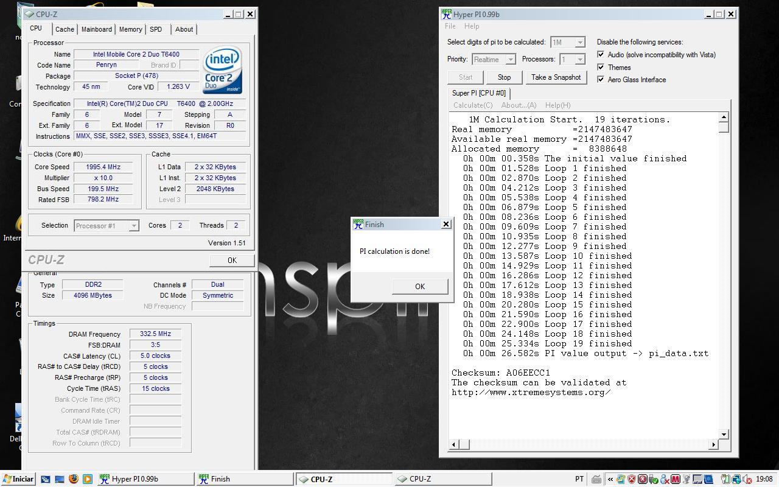
Task: Click the messenger offline tray icon
Action: point(665,479)
